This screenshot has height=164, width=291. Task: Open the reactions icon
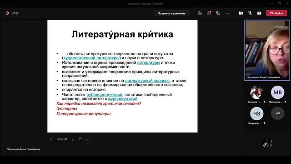[x=218, y=13]
